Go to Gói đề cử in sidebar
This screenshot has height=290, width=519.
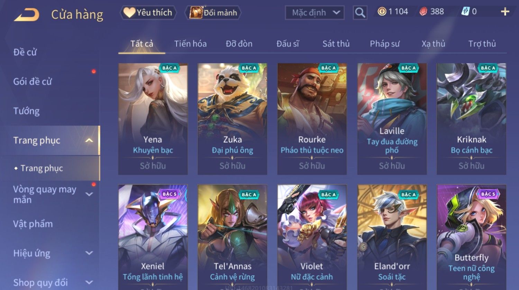[x=33, y=81]
